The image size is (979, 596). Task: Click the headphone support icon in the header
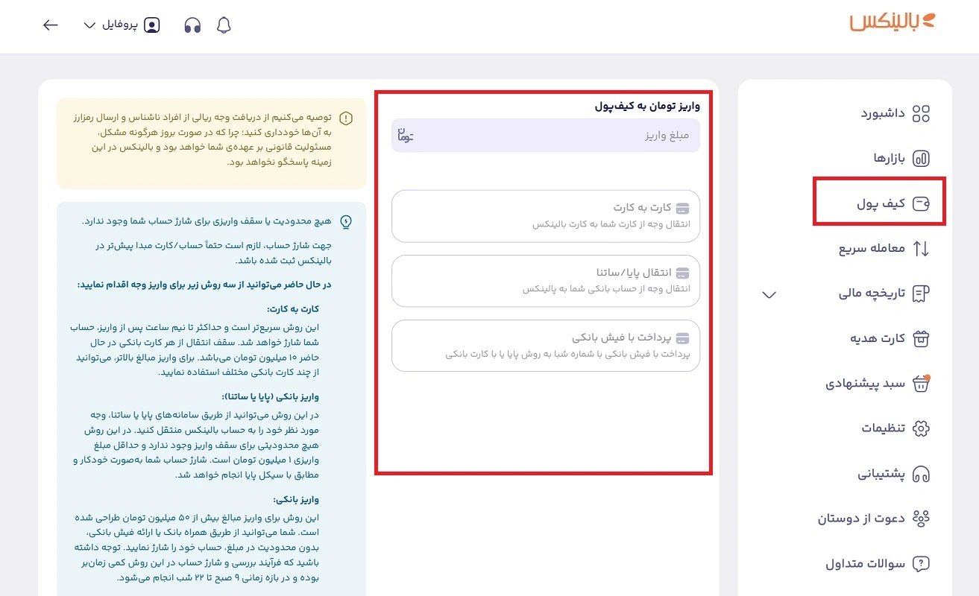tap(192, 25)
